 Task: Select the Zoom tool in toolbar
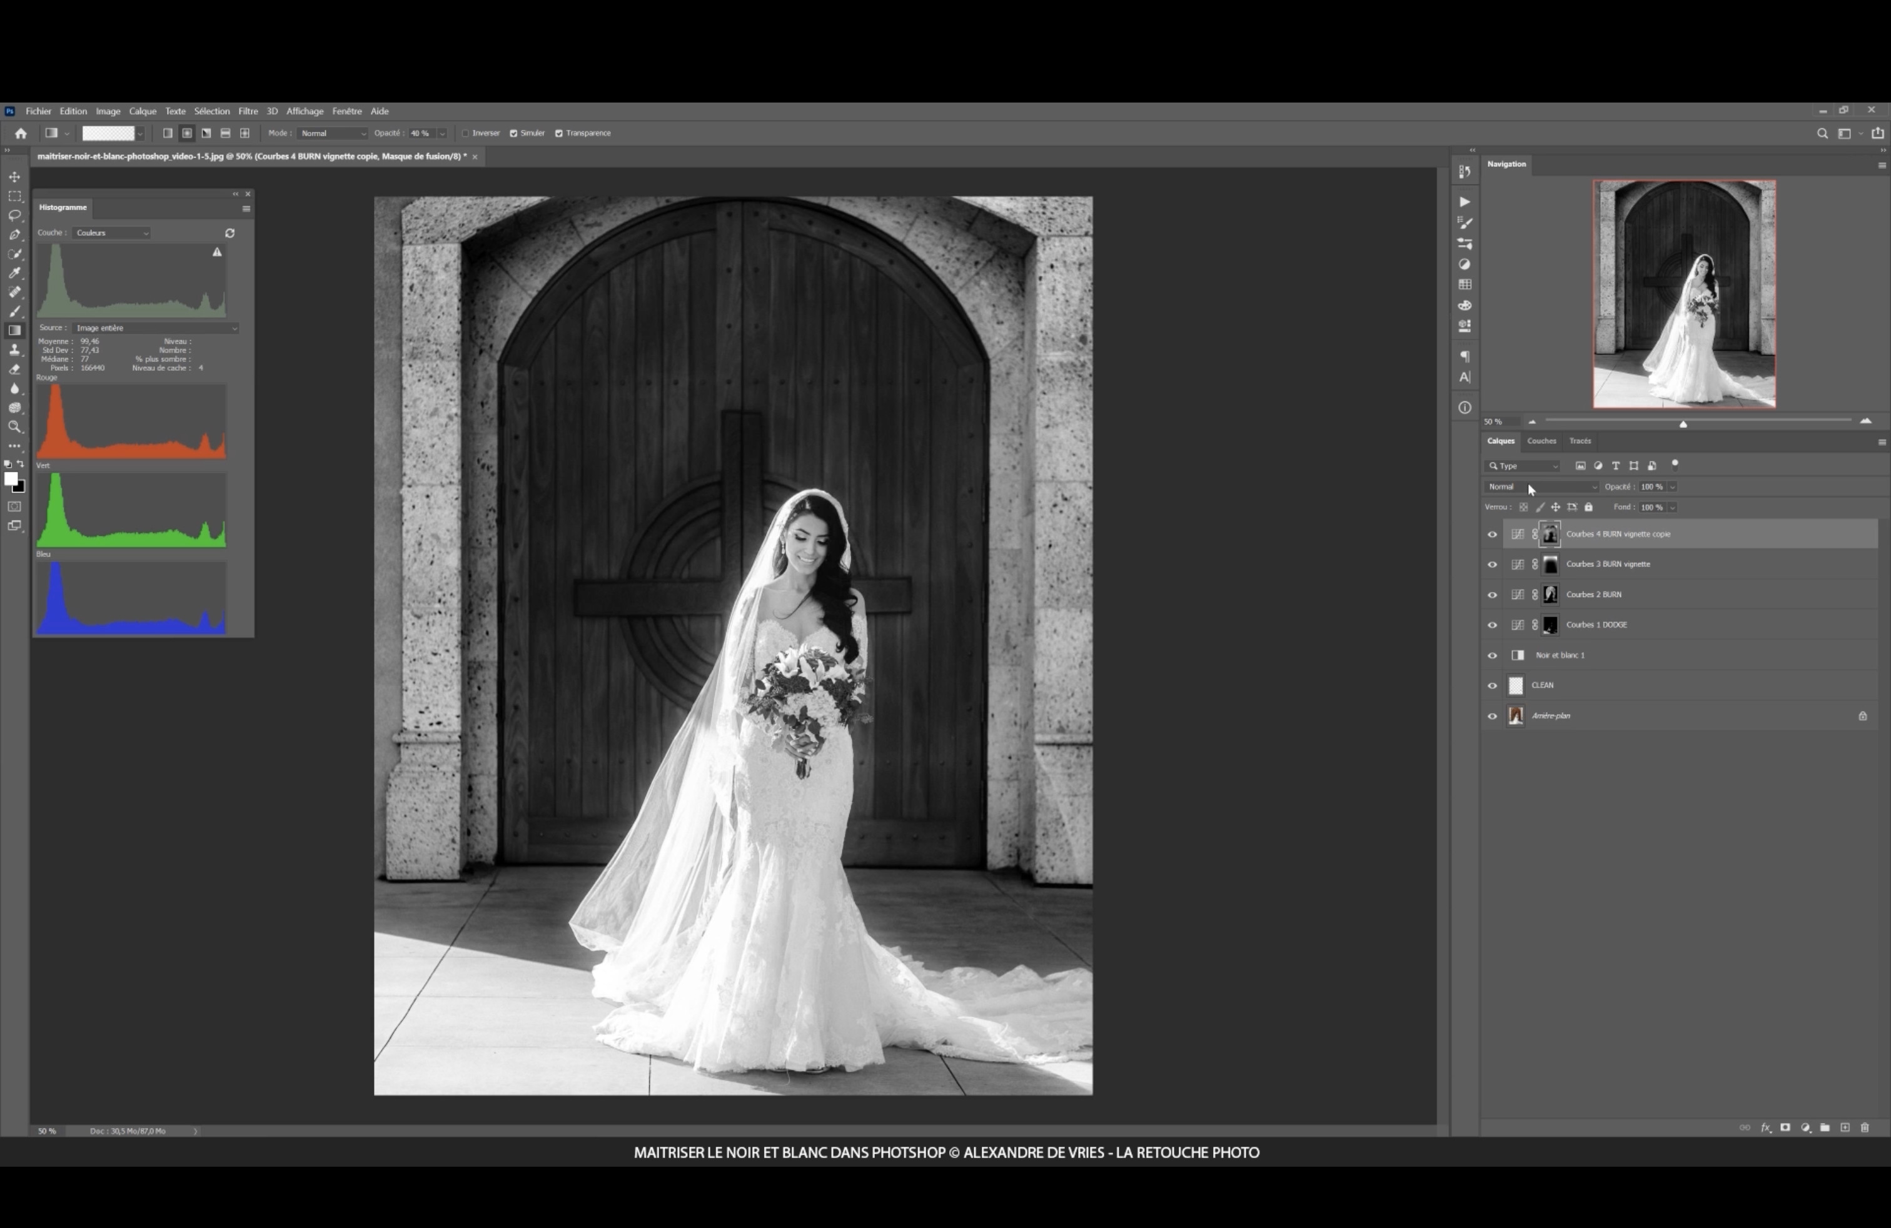click(14, 427)
